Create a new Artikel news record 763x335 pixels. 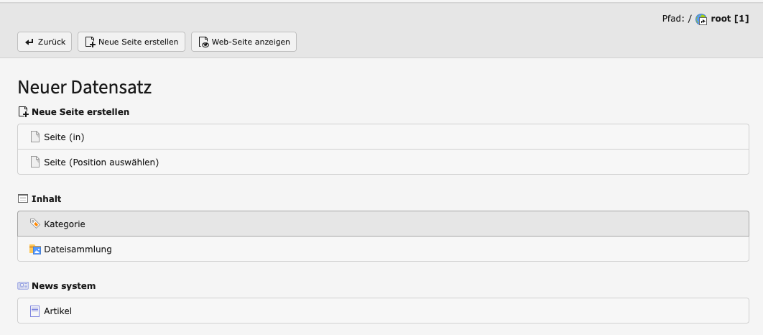[58, 311]
